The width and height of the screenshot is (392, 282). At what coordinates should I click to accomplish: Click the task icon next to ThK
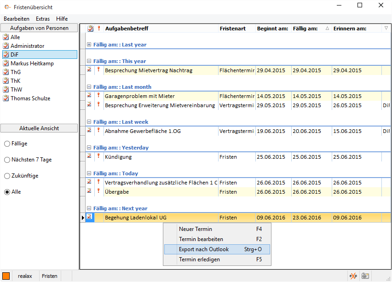coord(6,81)
